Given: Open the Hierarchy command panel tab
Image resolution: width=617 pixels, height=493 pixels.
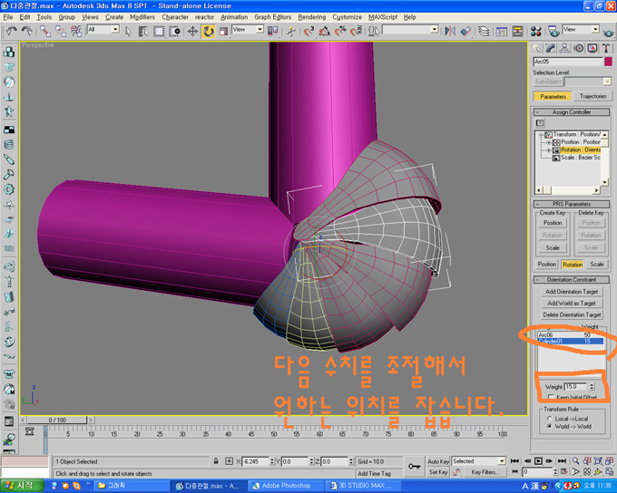Looking at the screenshot, I should 564,47.
